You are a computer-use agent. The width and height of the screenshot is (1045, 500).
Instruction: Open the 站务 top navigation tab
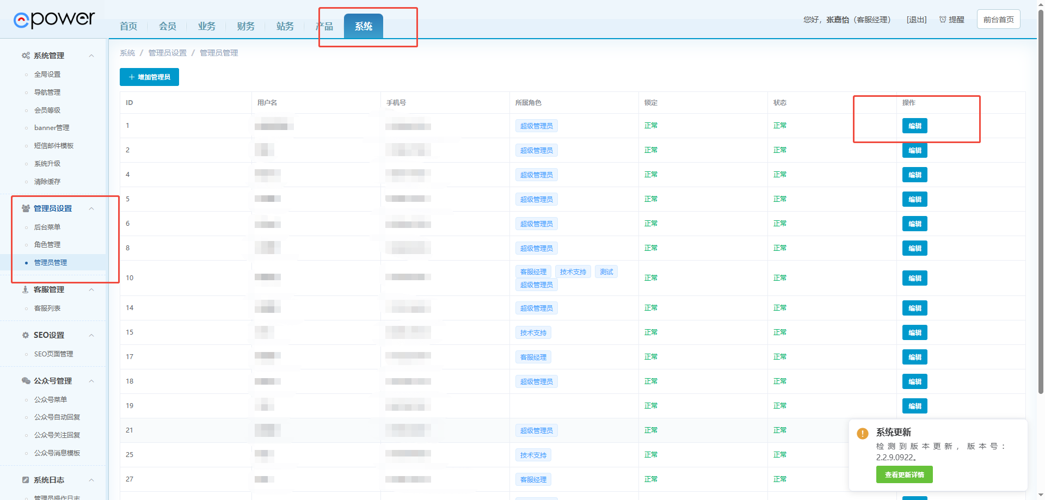pyautogui.click(x=285, y=26)
